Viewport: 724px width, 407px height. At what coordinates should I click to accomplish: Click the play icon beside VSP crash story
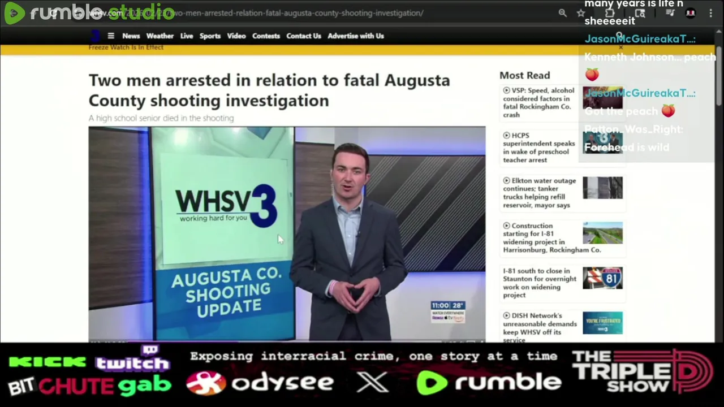506,90
